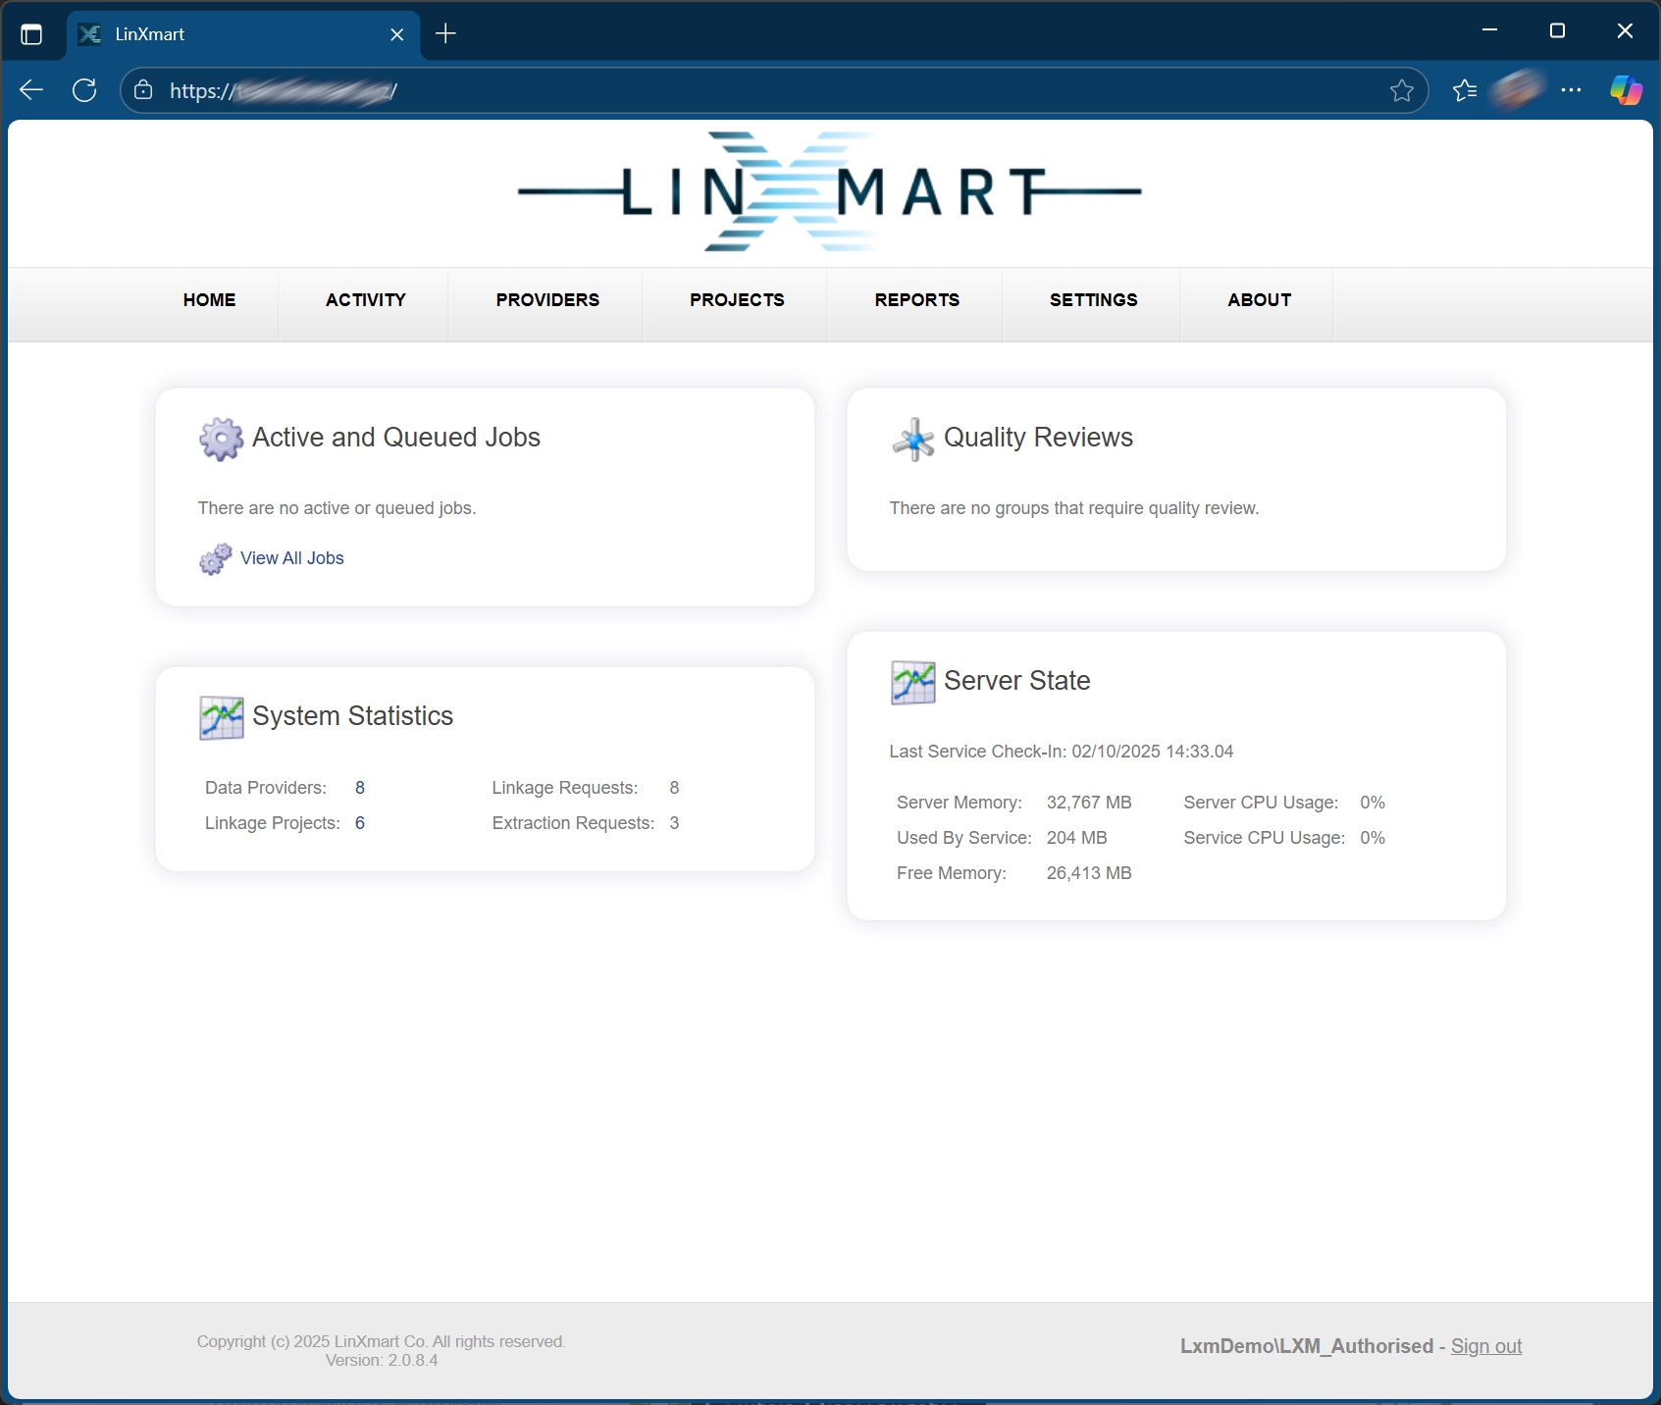
Task: Sign out of the LXM_Authorised account
Action: coord(1485,1346)
